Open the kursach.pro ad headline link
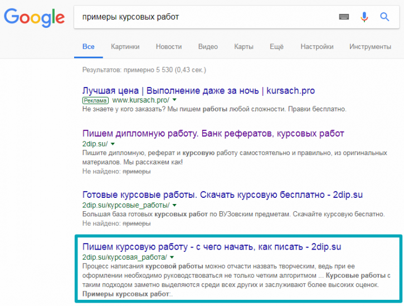The width and height of the screenshot is (404, 306). pyautogui.click(x=198, y=90)
